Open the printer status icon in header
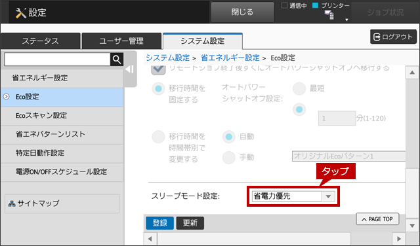The height and width of the screenshot is (246, 420). pos(329,15)
